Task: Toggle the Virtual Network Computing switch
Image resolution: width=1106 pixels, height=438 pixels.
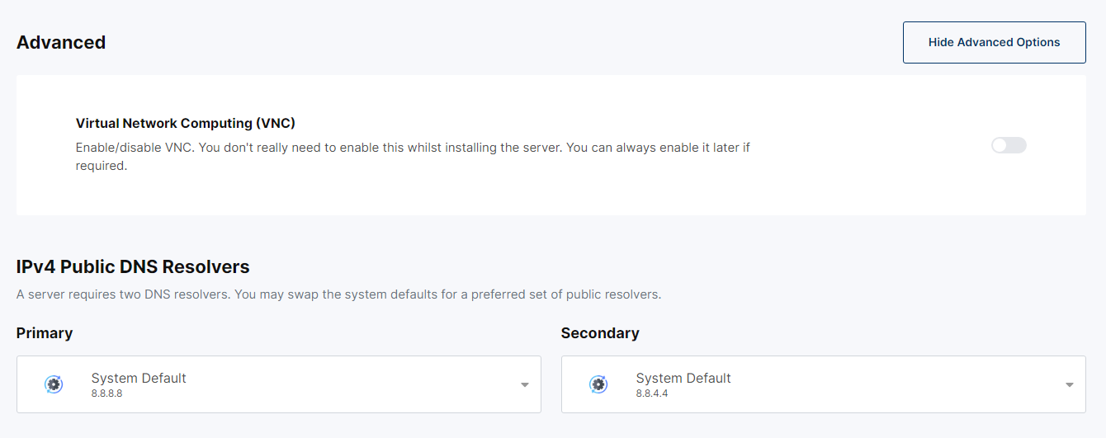Action: 1009,145
